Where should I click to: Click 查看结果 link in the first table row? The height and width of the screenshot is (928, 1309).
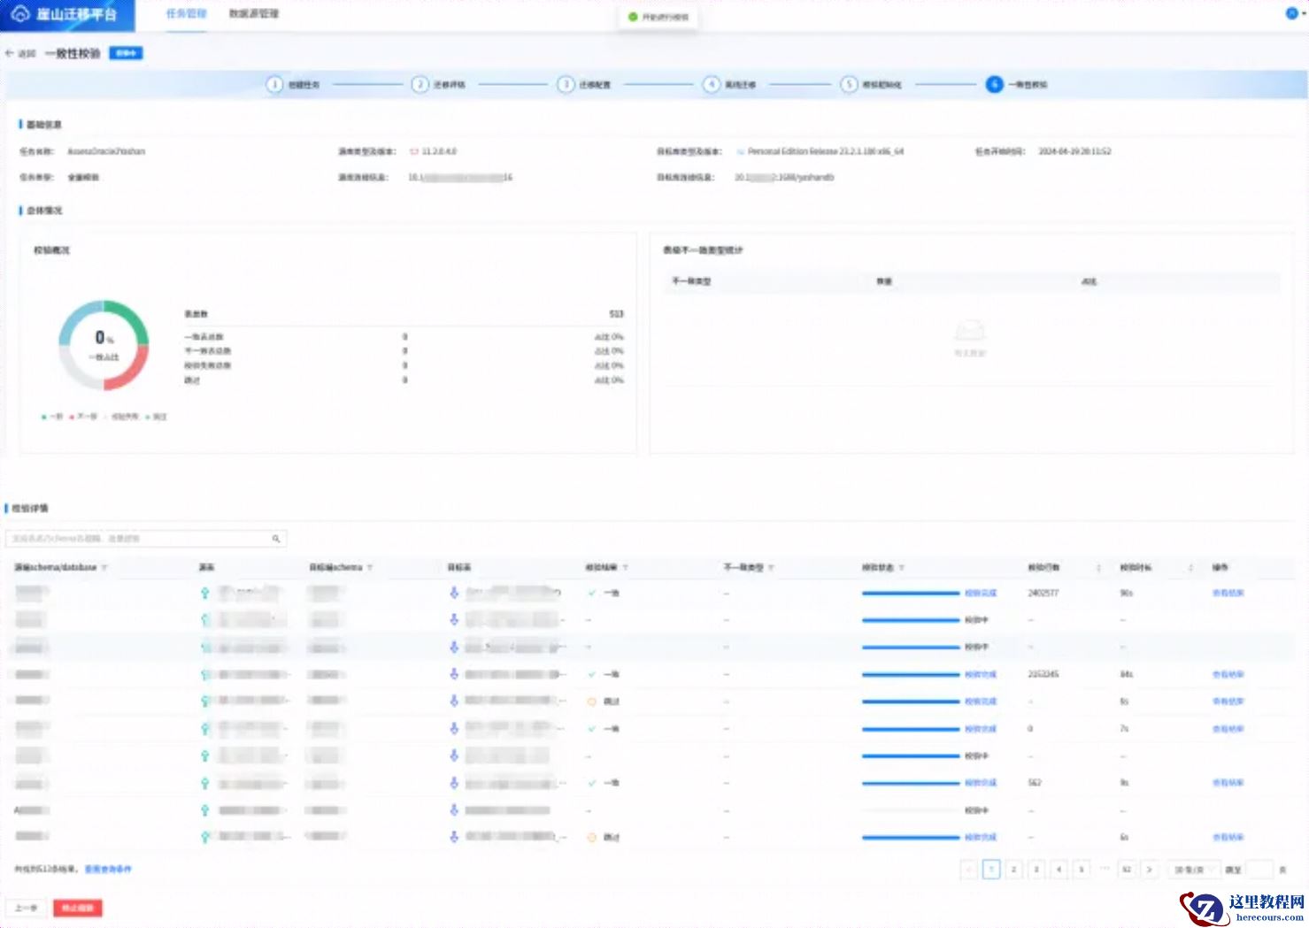coord(1228,594)
